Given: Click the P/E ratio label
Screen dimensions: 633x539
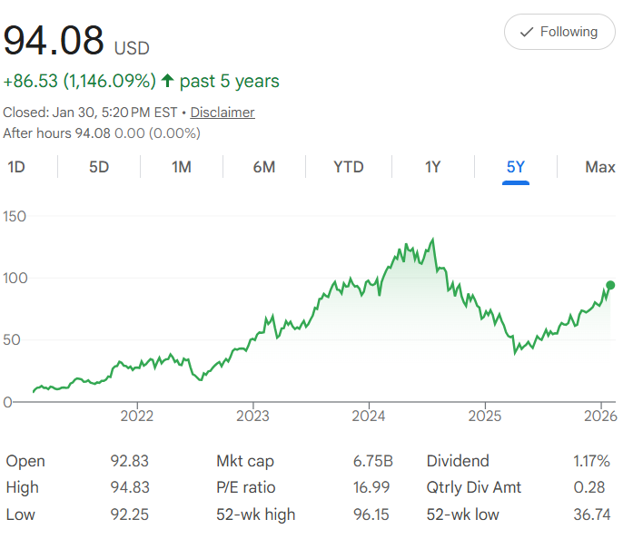Looking at the screenshot, I should pyautogui.click(x=245, y=487).
